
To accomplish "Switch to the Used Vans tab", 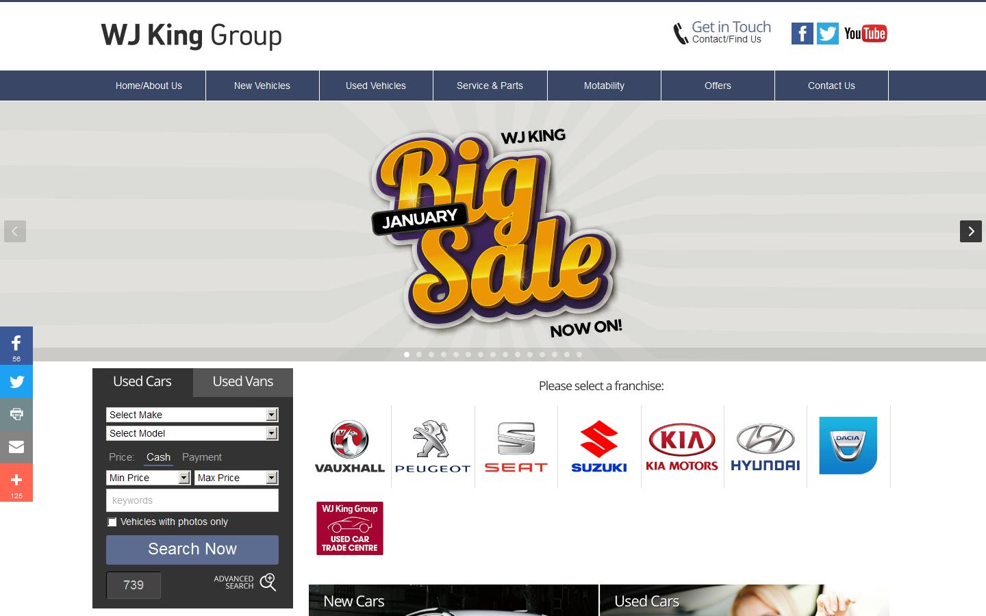I will [242, 381].
